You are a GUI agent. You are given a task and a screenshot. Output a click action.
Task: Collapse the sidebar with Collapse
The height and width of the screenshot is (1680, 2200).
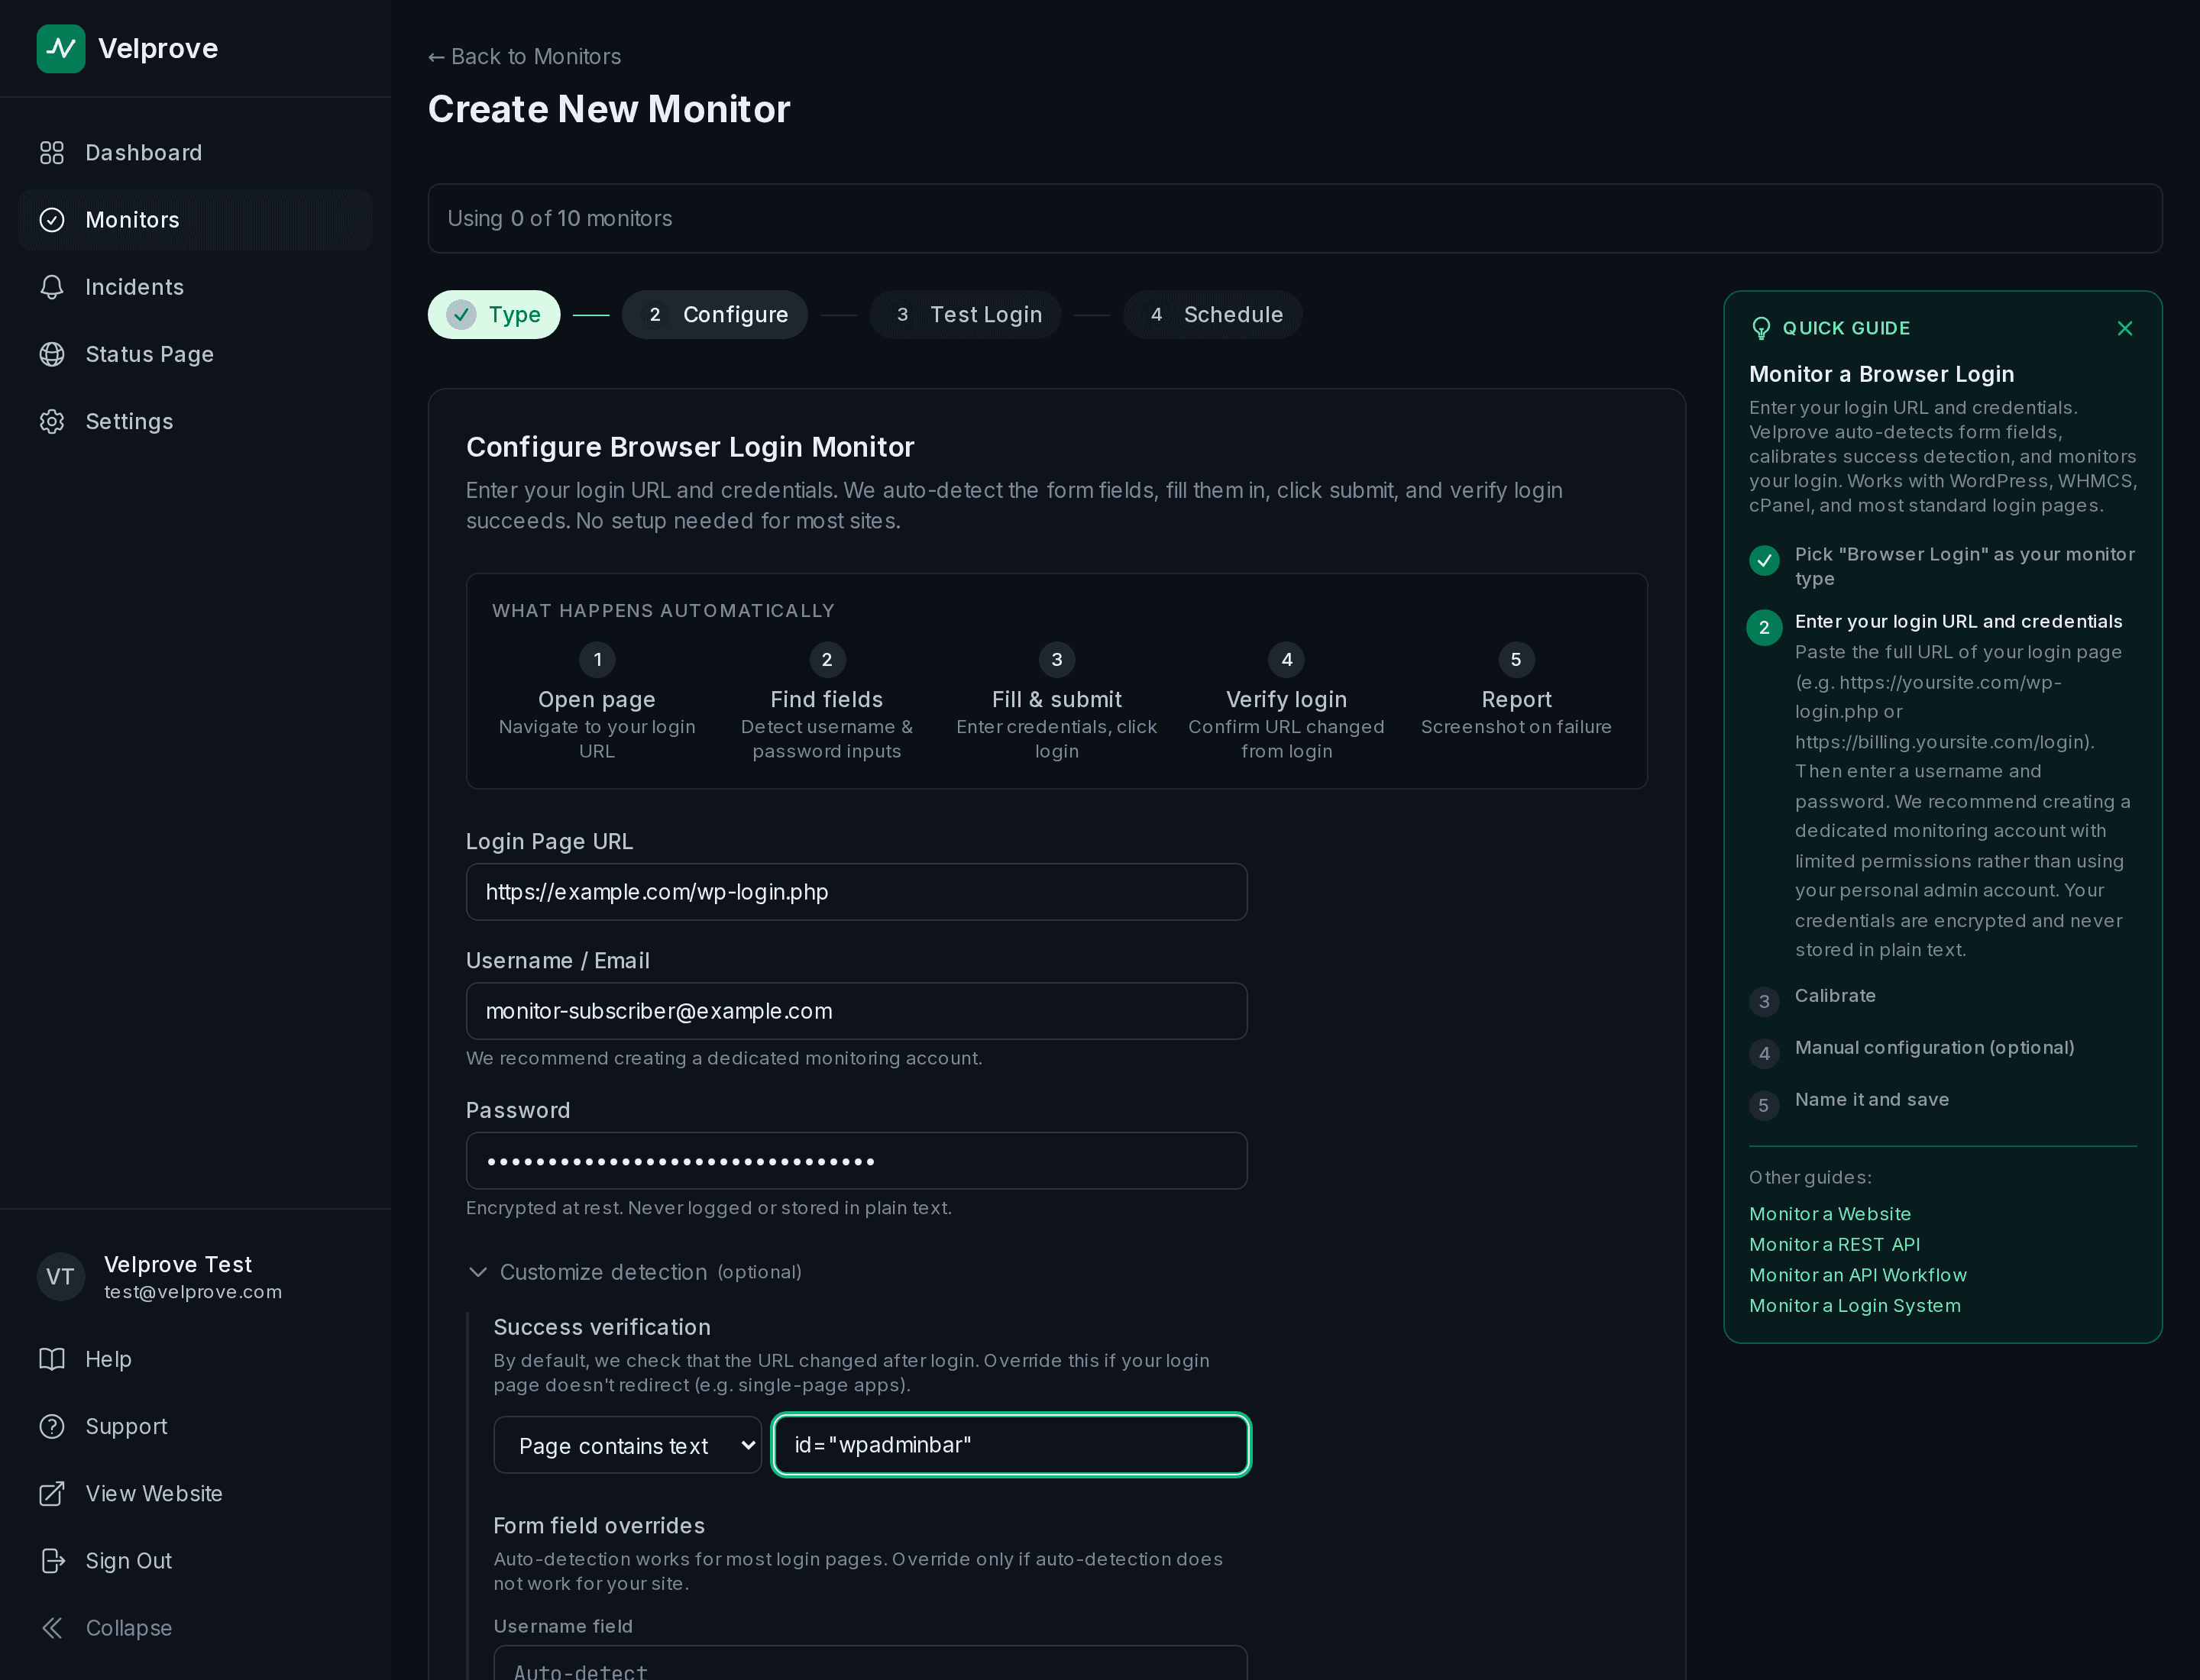pyautogui.click(x=195, y=1628)
